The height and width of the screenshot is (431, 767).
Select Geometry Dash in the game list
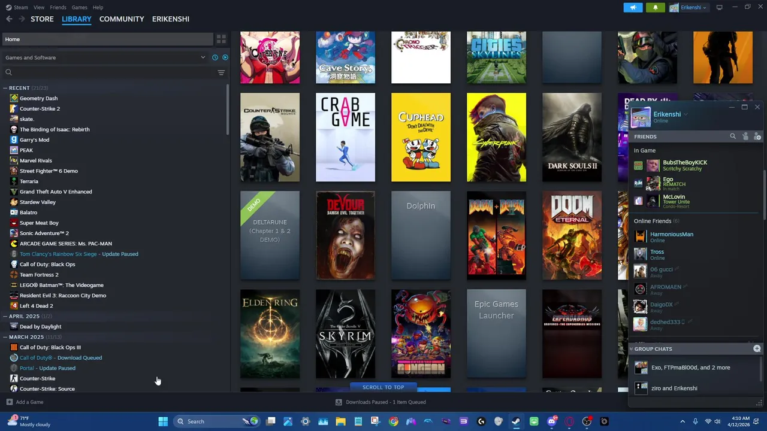click(38, 98)
